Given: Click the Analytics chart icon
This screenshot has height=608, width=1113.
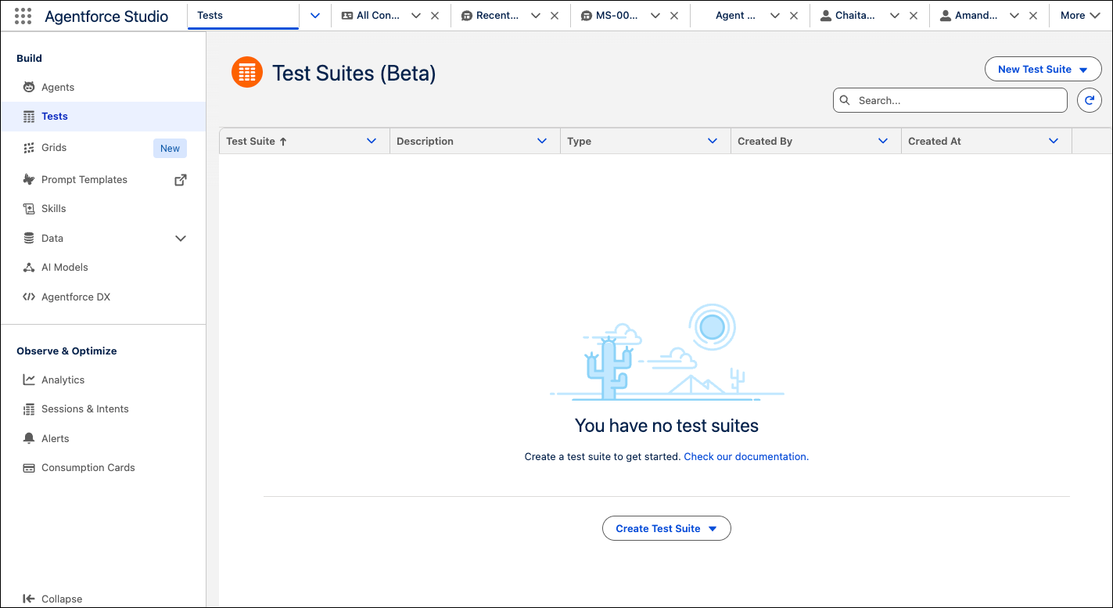Looking at the screenshot, I should (x=29, y=380).
